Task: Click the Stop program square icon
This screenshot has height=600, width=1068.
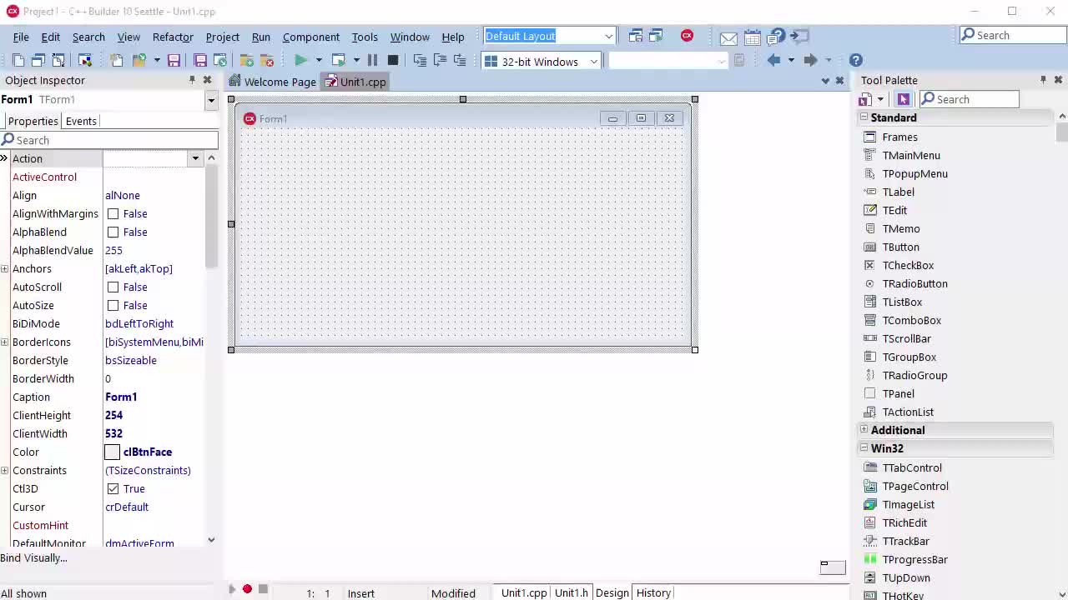Action: pyautogui.click(x=393, y=60)
